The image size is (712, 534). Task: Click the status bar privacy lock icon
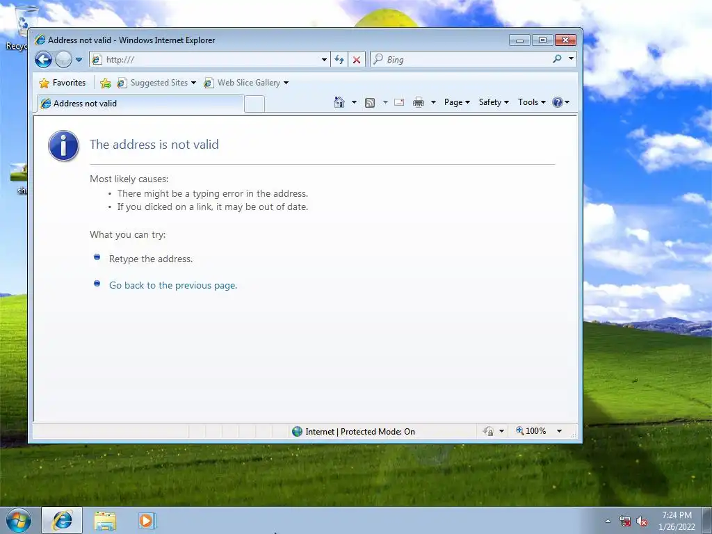[489, 431]
